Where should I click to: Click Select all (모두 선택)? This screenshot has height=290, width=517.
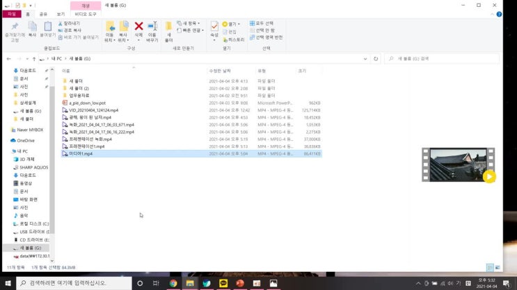coord(262,24)
